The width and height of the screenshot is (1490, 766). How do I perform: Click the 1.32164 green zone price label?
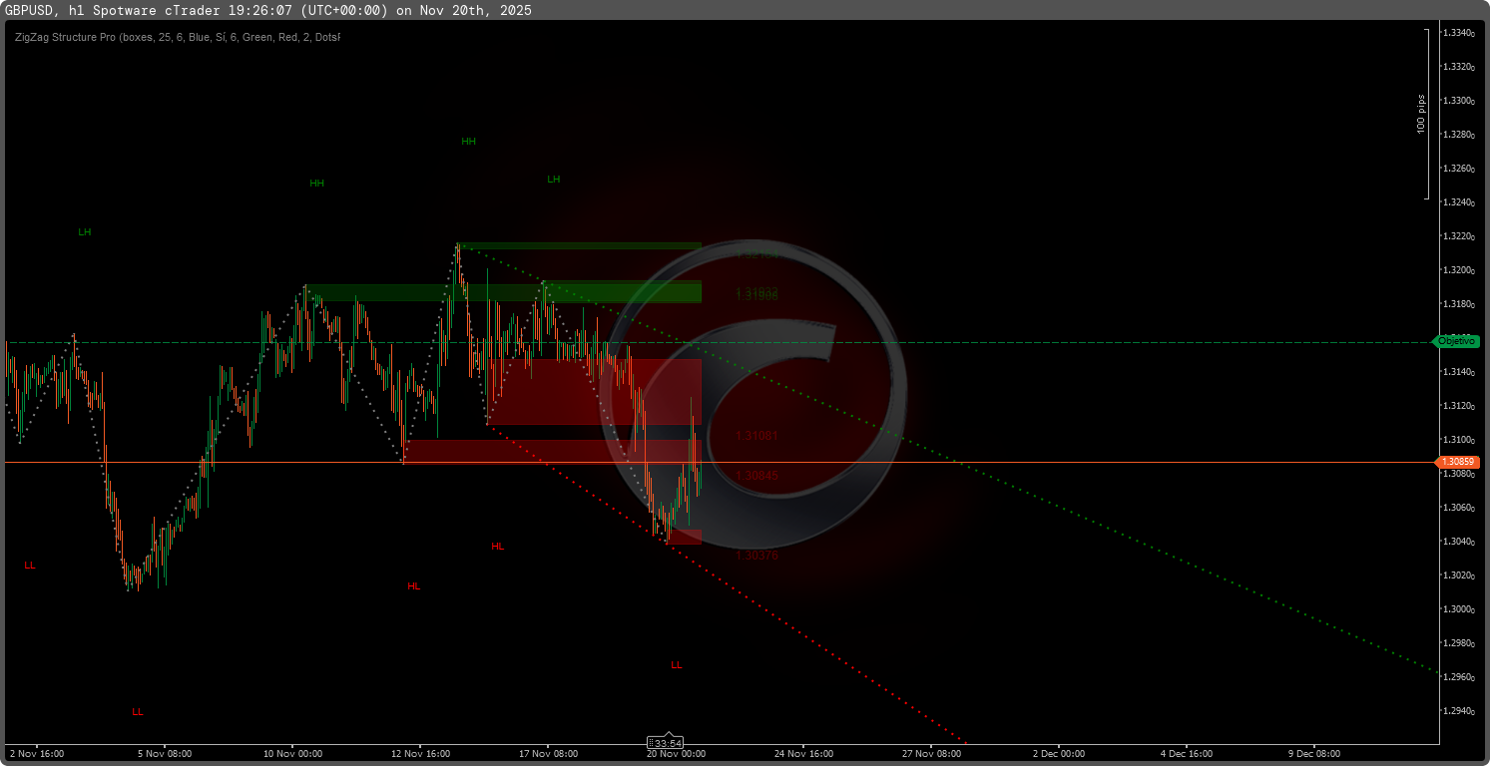pos(756,255)
